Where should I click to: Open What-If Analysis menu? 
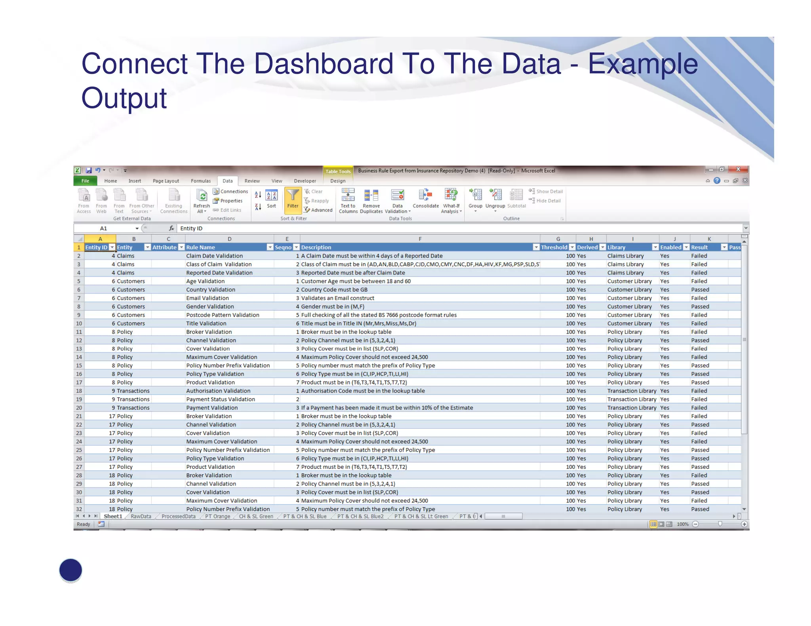451,201
